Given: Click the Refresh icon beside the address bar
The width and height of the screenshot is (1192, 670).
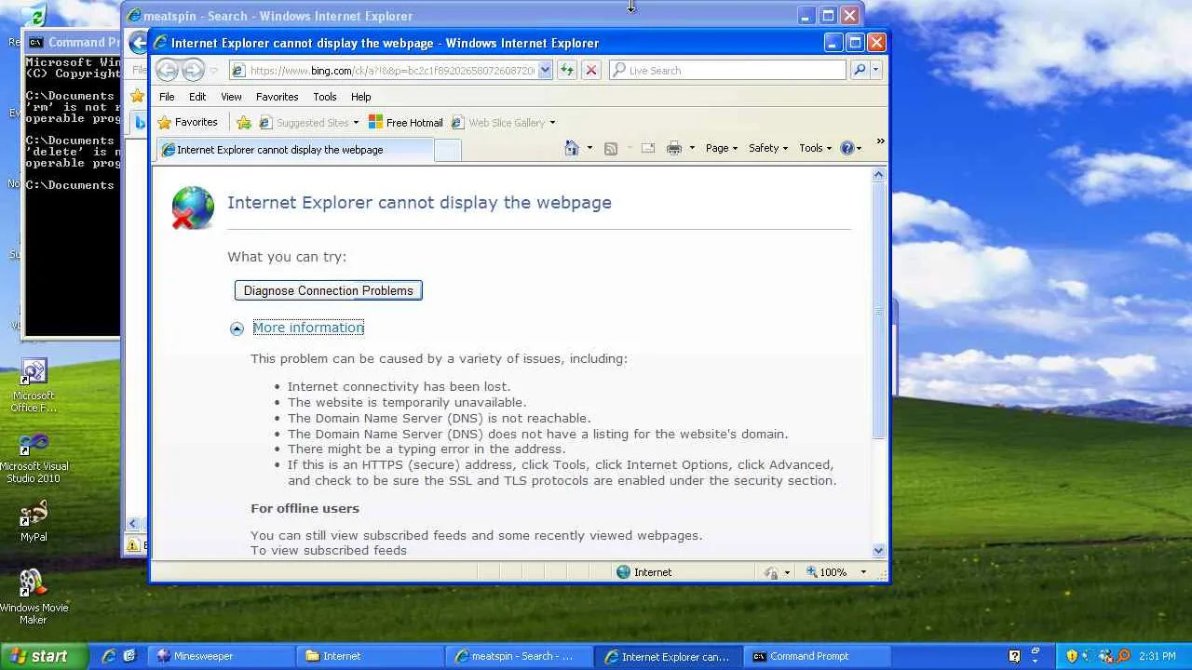Looking at the screenshot, I should tap(567, 70).
